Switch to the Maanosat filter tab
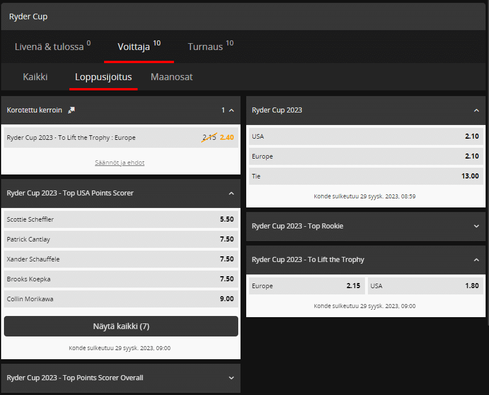 [x=172, y=77]
